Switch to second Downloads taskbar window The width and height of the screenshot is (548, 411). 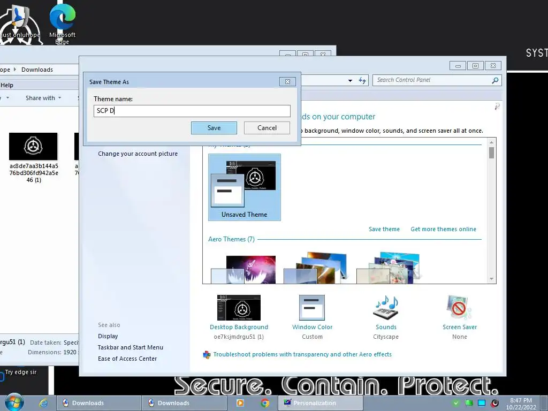184,403
